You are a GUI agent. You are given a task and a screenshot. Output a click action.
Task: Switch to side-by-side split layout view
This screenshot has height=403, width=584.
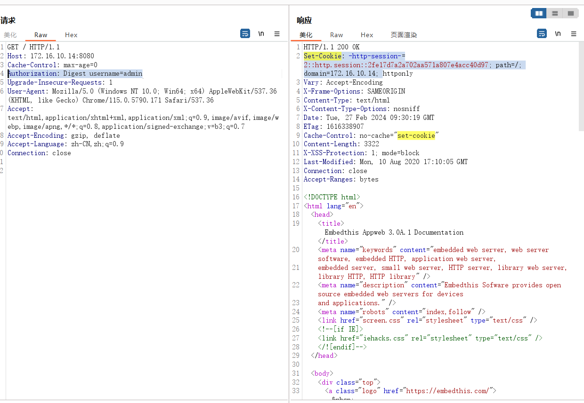point(539,14)
